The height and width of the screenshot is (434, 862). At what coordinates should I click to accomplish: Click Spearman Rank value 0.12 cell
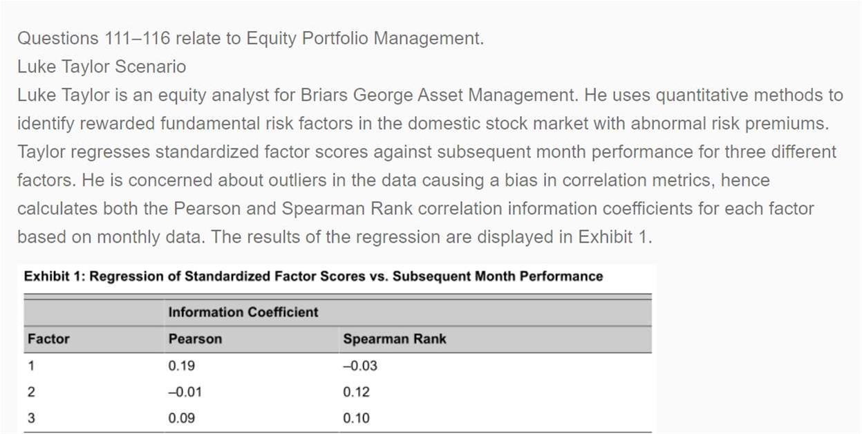(x=356, y=392)
